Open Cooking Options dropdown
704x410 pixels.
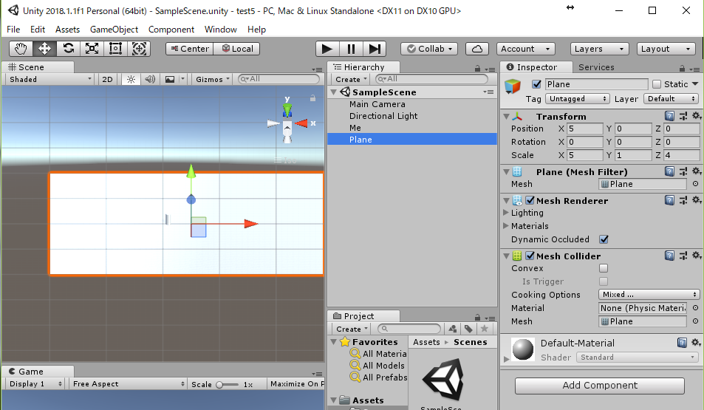(x=649, y=295)
